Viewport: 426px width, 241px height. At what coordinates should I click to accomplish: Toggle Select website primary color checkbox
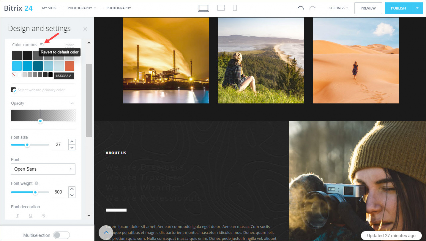14,90
